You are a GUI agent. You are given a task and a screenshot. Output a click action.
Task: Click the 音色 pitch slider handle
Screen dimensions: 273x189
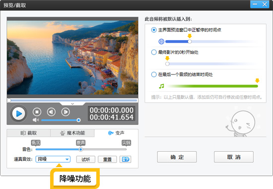pyautogui.click(x=80, y=149)
